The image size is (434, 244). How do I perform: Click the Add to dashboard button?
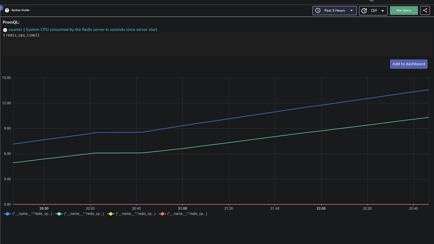409,64
